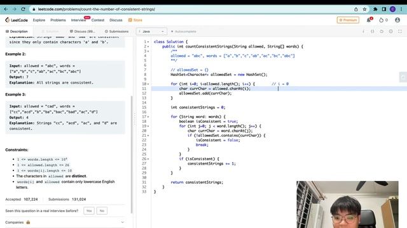Open the browser side panel icon
Screen dimensions: 407x228
[384, 9]
